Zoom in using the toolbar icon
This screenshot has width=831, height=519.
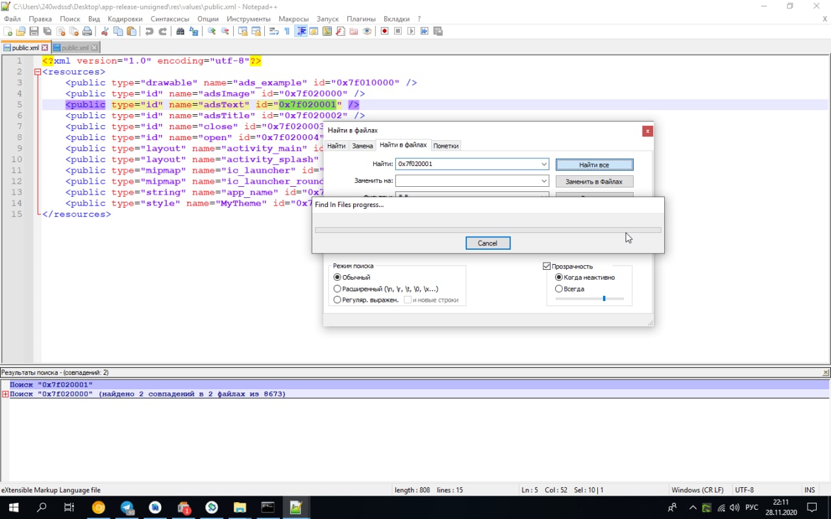click(212, 31)
